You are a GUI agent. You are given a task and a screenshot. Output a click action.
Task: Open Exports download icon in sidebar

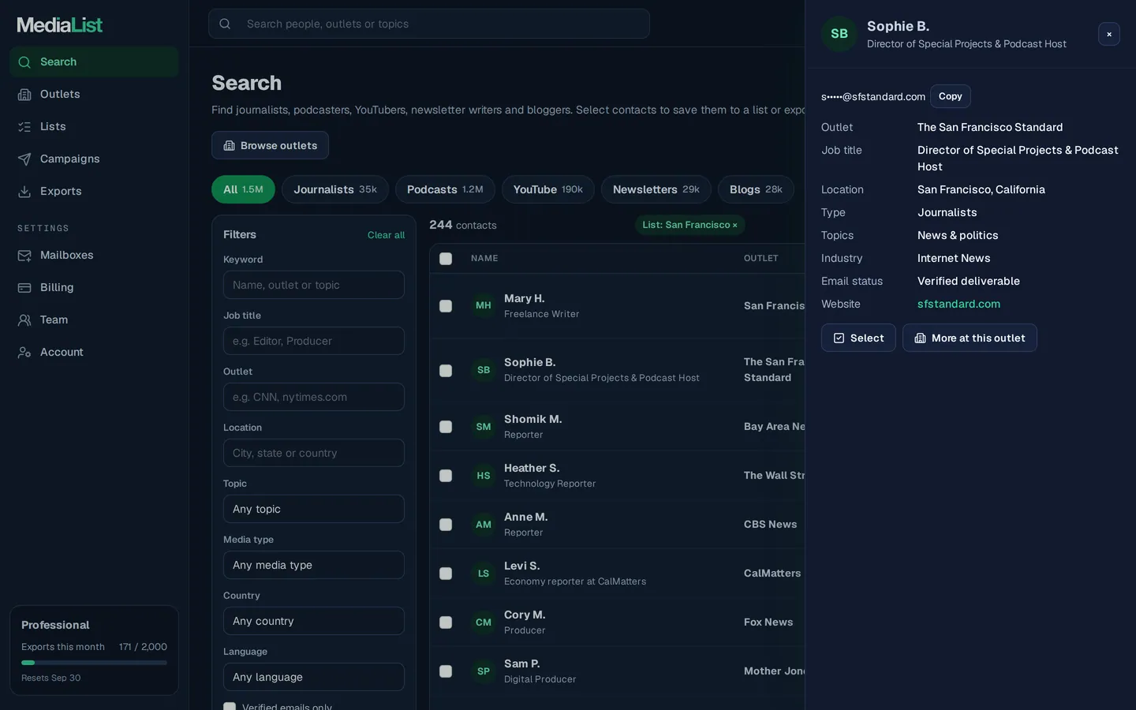coord(24,192)
